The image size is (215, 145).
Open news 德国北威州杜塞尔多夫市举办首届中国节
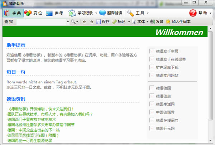(x=41, y=125)
